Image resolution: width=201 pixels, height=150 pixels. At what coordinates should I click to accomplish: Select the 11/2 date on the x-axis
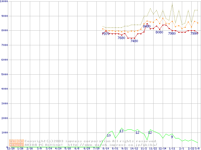(x=144, y=148)
